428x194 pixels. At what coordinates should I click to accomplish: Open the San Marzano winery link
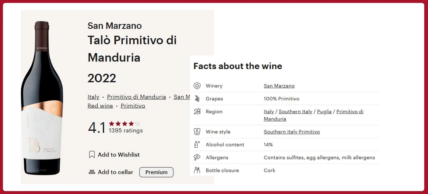[x=279, y=86]
